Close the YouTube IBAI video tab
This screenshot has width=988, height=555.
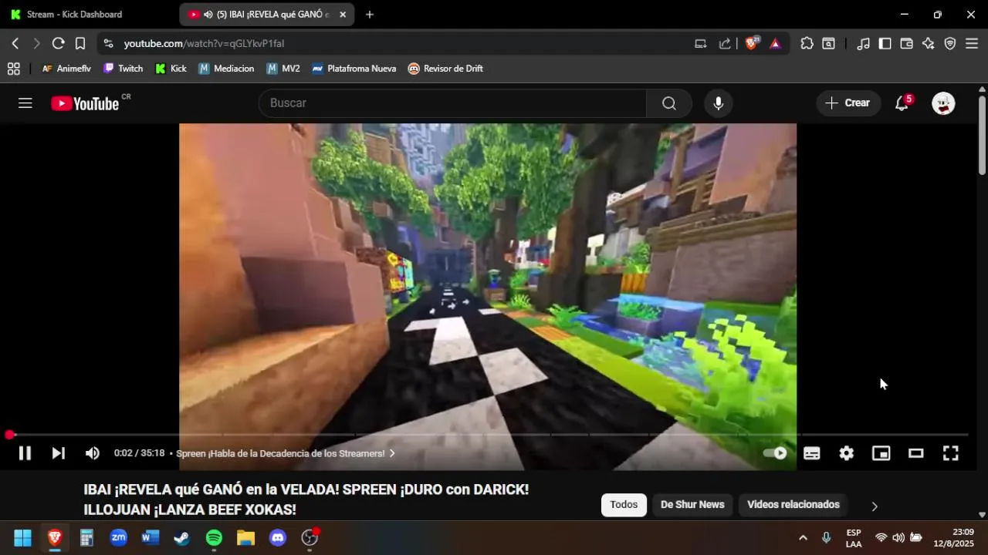point(343,15)
